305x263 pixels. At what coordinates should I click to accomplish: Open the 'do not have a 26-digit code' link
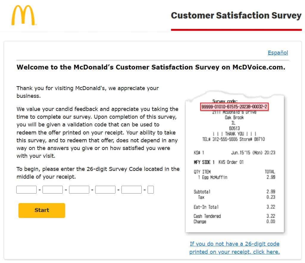pos(234,248)
